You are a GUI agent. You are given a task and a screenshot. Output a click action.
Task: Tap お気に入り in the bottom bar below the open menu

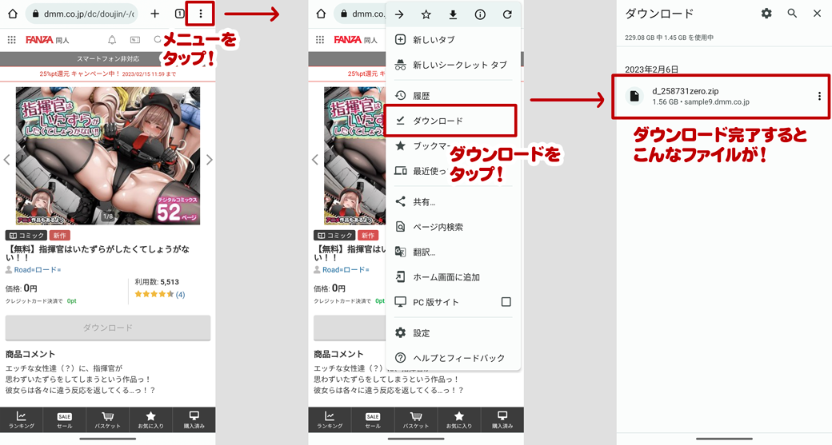(459, 419)
